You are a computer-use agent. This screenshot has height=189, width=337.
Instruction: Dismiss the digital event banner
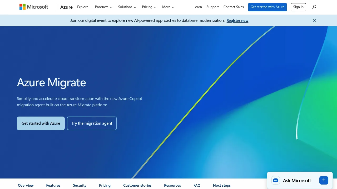pyautogui.click(x=314, y=20)
